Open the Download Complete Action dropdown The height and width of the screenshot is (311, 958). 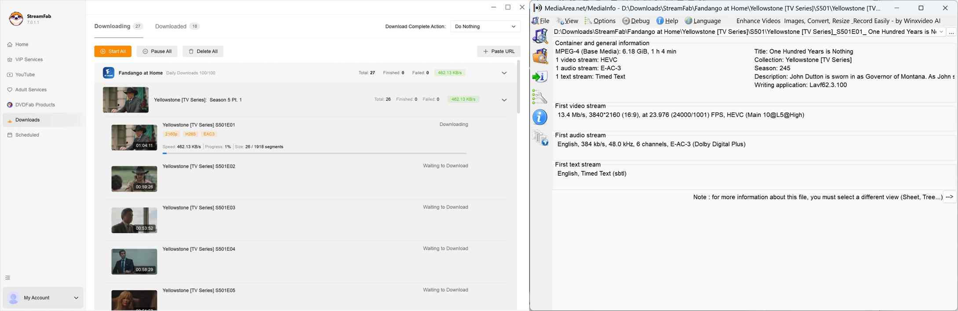click(x=485, y=26)
